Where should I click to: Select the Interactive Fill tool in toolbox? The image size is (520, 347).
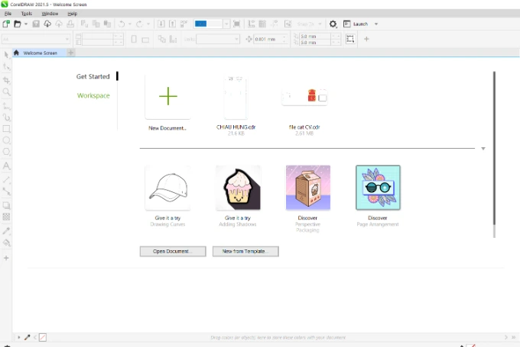(x=6, y=243)
